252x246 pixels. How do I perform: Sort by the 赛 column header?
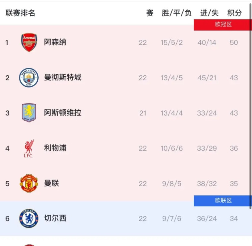click(149, 13)
